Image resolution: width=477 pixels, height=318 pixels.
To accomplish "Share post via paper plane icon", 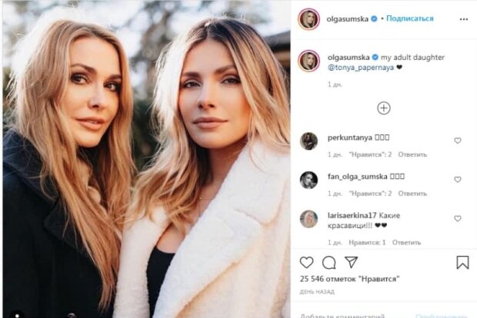I will pos(351,262).
